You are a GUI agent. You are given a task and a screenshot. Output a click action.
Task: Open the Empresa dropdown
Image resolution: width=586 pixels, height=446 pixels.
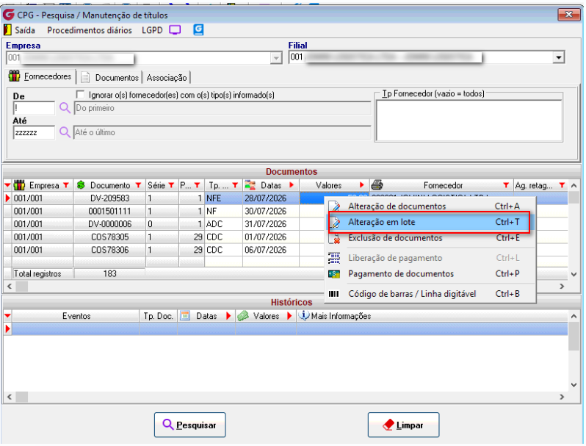click(276, 58)
